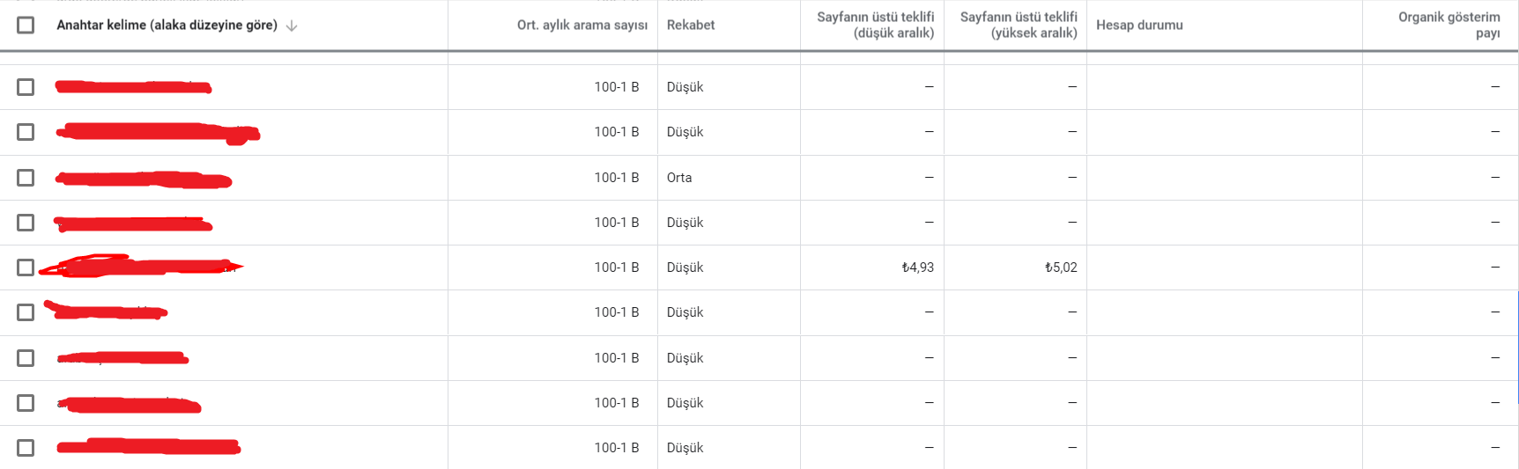1519x469 pixels.
Task: Click the Anahtar kelime (alaka düzeyine göre) header
Action: click(x=167, y=25)
